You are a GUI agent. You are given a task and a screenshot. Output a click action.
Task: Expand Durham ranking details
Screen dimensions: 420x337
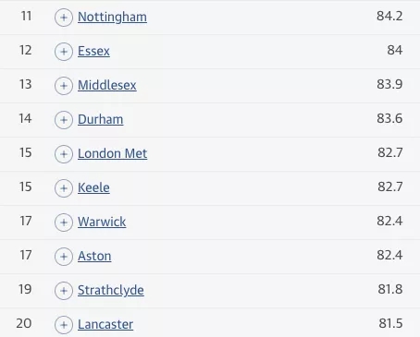point(64,120)
